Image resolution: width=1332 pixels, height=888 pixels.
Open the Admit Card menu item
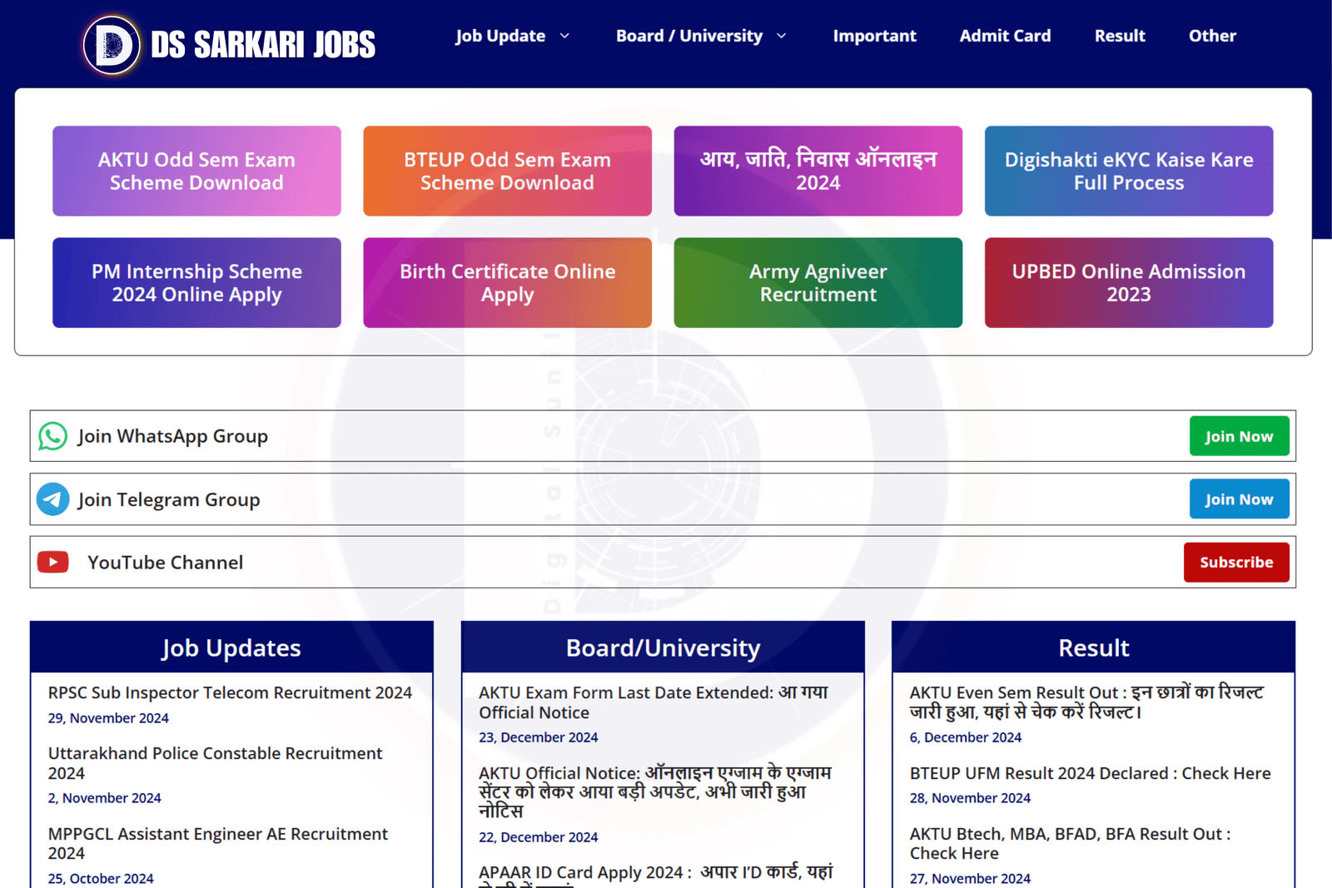1005,36
